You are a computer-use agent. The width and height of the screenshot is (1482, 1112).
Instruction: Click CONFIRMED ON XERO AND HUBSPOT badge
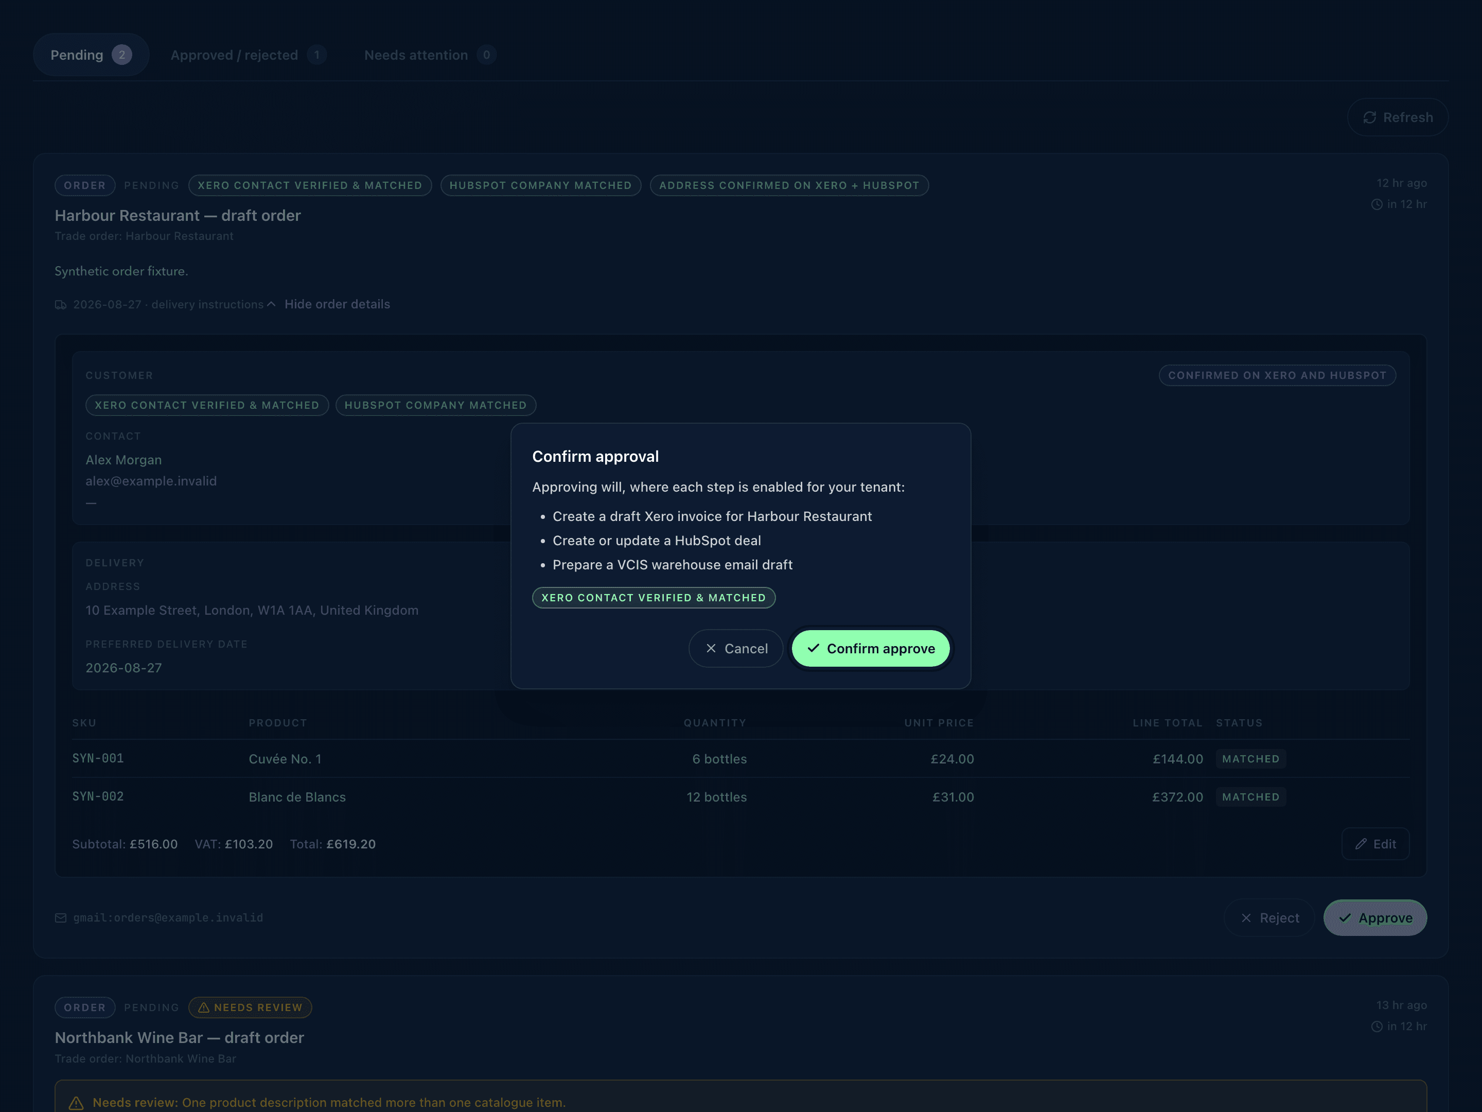click(x=1277, y=375)
